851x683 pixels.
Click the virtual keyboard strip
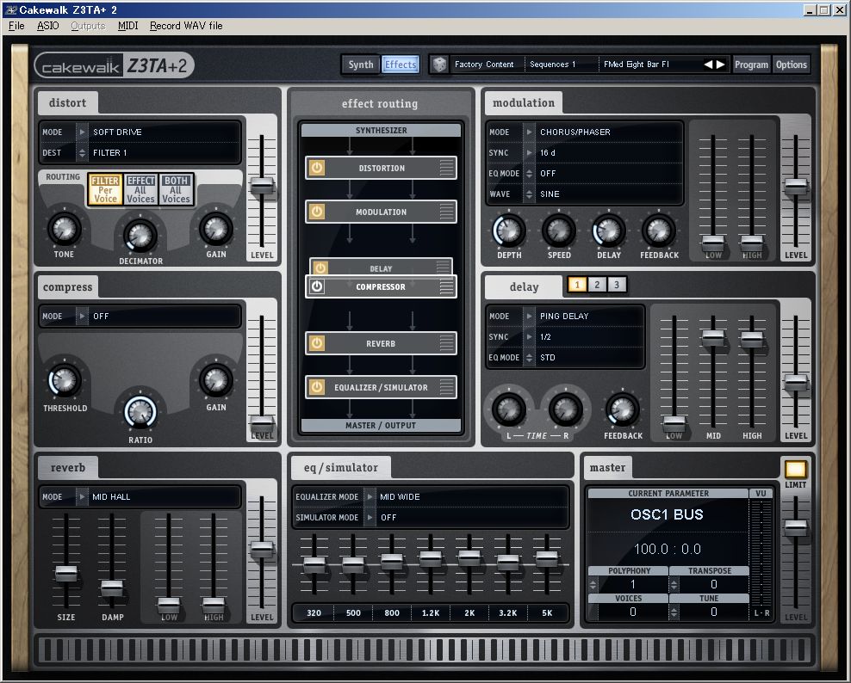[425, 649]
